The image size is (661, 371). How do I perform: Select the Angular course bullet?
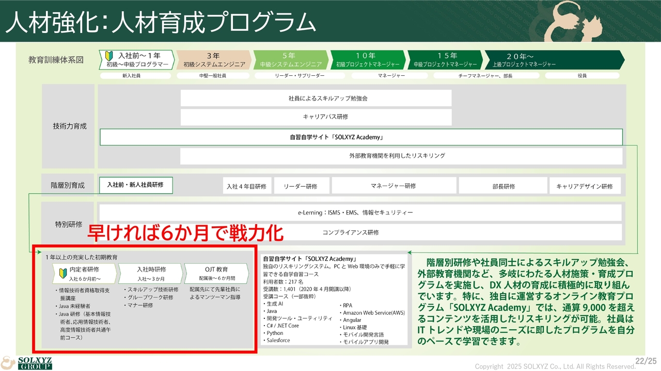click(x=350, y=320)
